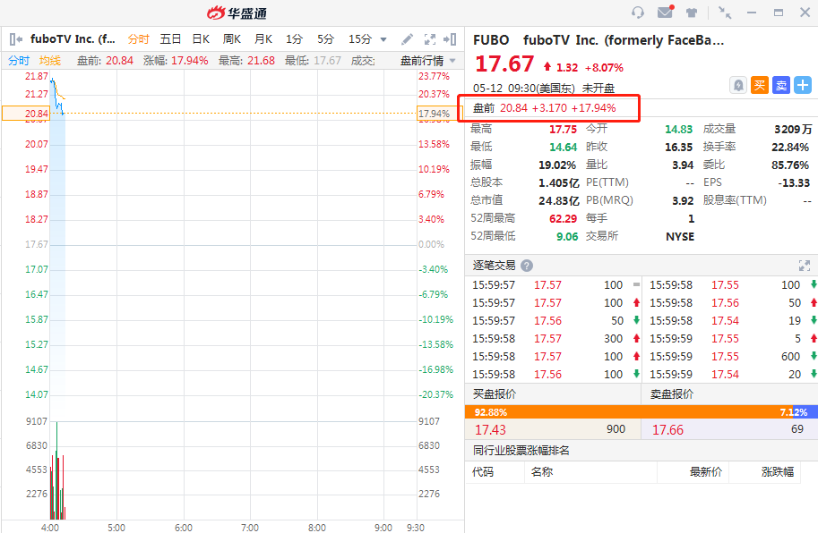Add FUBO to watchlist plus icon

803,85
